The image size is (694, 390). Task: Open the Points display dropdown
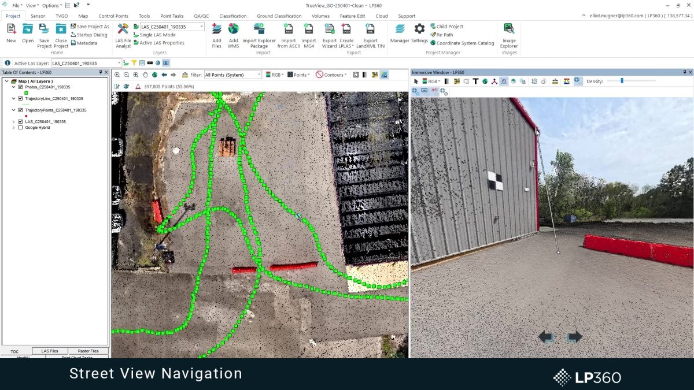(300, 75)
